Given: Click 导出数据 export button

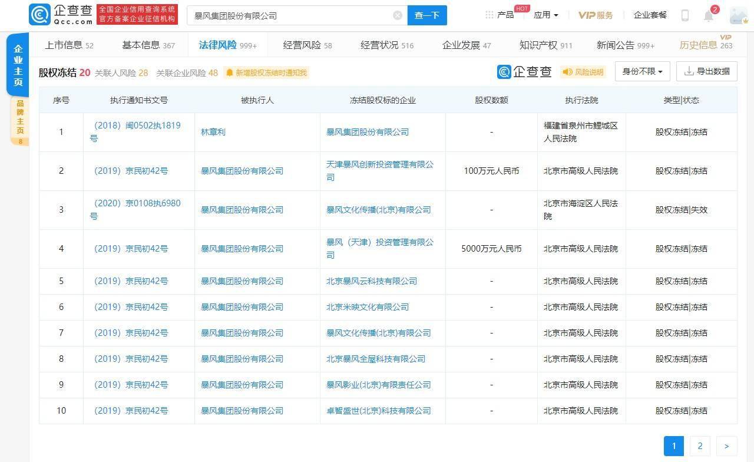Looking at the screenshot, I should 707,71.
